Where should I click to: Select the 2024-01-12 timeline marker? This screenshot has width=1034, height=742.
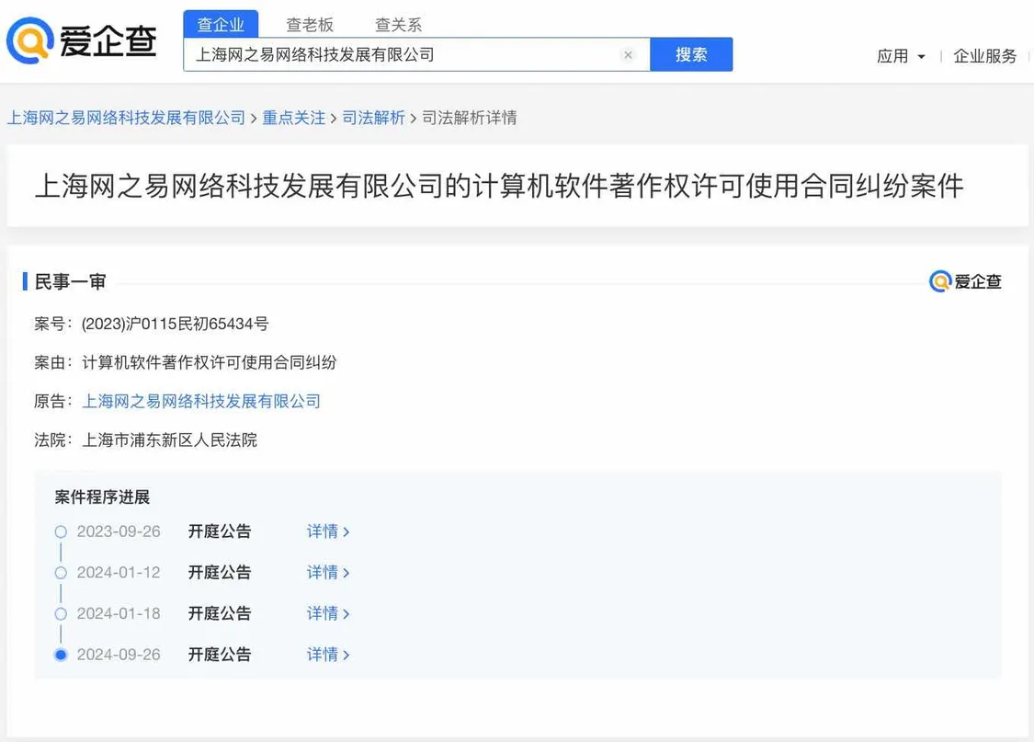click(x=61, y=573)
